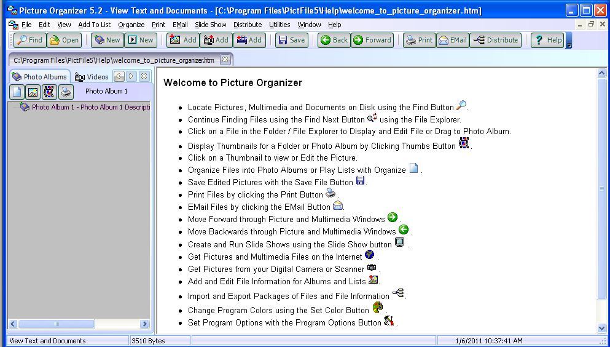
Task: Click the date and time in status bar
Action: click(x=488, y=341)
